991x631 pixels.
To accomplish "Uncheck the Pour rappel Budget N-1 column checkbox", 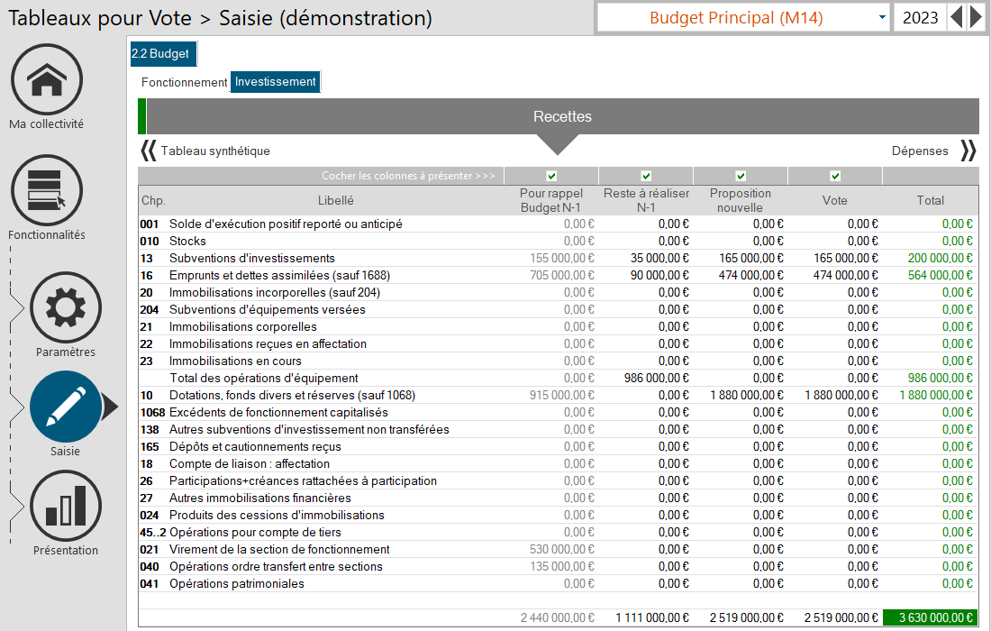I will 551,176.
